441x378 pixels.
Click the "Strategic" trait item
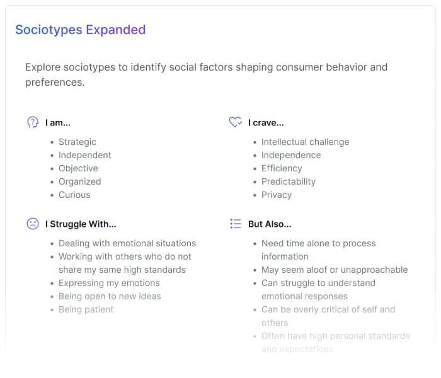77,142
